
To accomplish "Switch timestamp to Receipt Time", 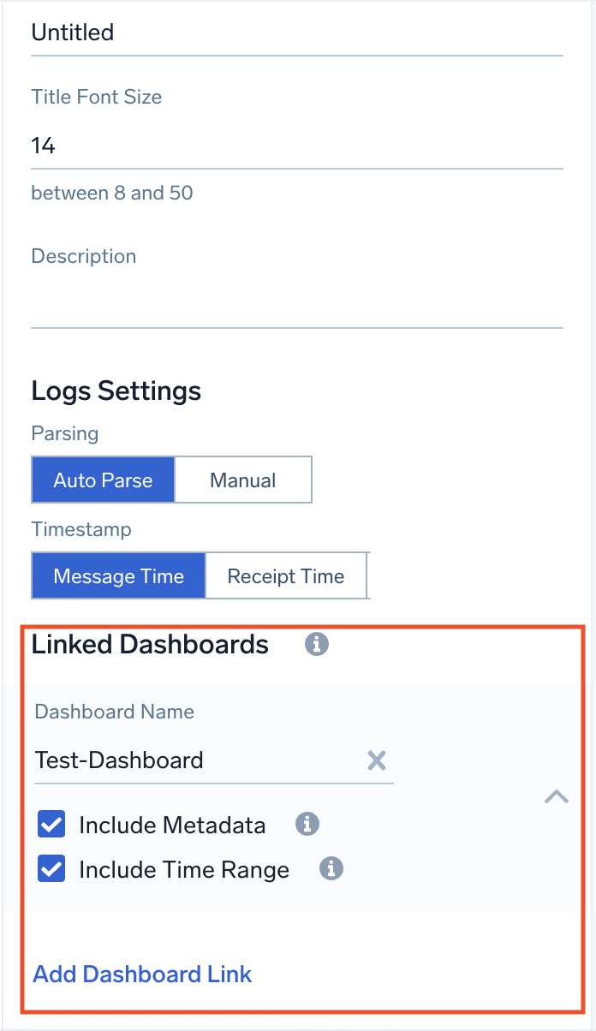I will 286,575.
